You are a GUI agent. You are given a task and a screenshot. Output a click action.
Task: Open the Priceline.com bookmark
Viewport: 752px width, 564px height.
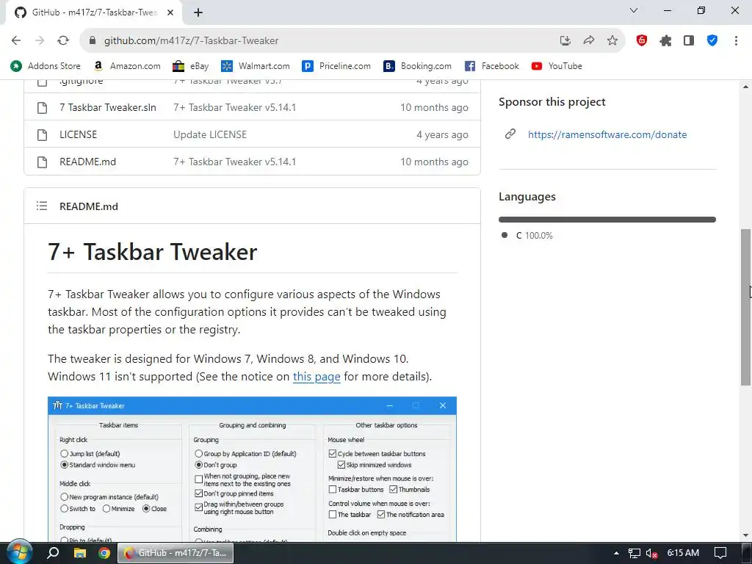click(336, 66)
